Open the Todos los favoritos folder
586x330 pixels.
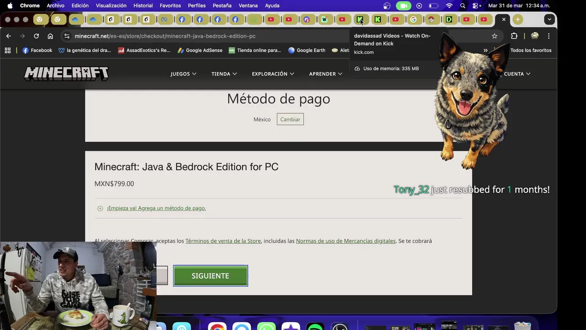531,50
